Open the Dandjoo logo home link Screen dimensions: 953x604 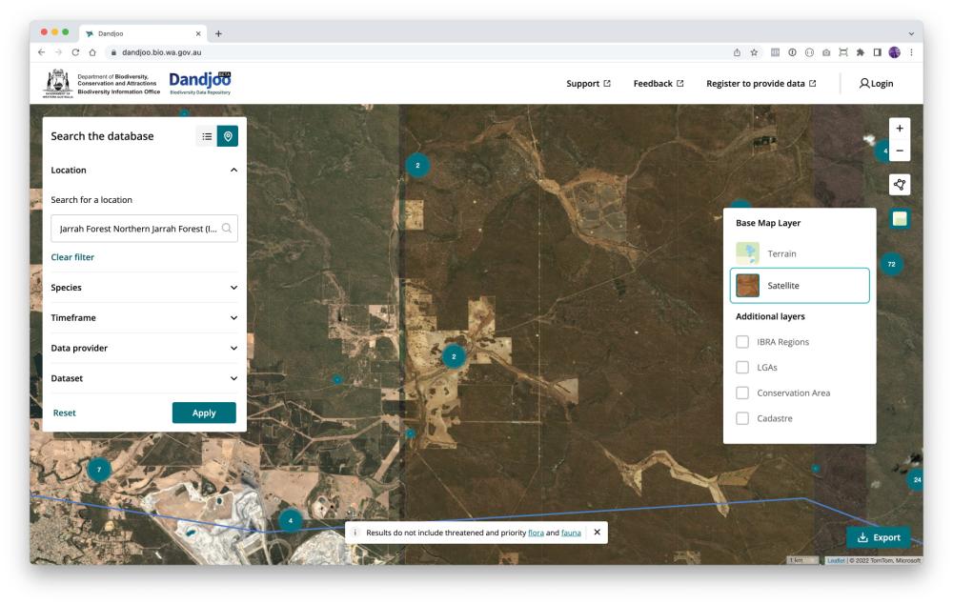pos(200,83)
